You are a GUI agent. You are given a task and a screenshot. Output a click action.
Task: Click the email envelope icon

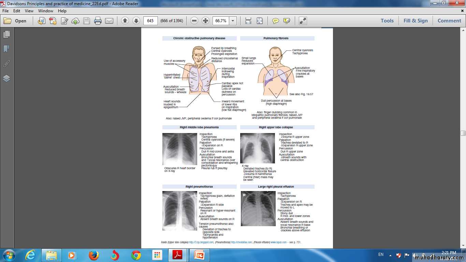pyautogui.click(x=109, y=21)
